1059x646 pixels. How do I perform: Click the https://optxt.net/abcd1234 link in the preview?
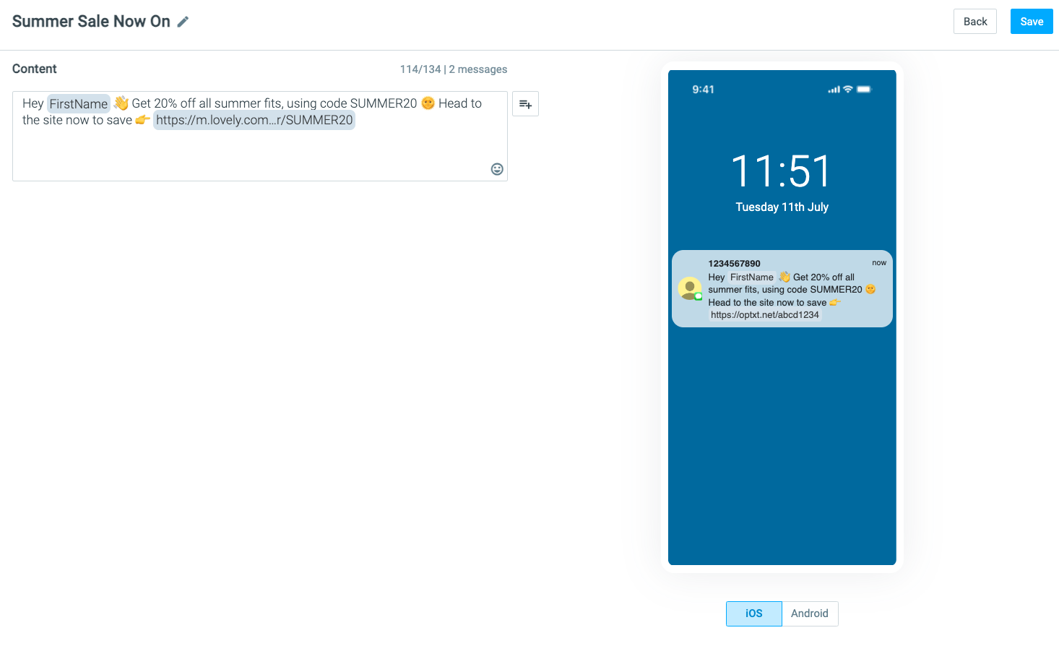(x=765, y=315)
